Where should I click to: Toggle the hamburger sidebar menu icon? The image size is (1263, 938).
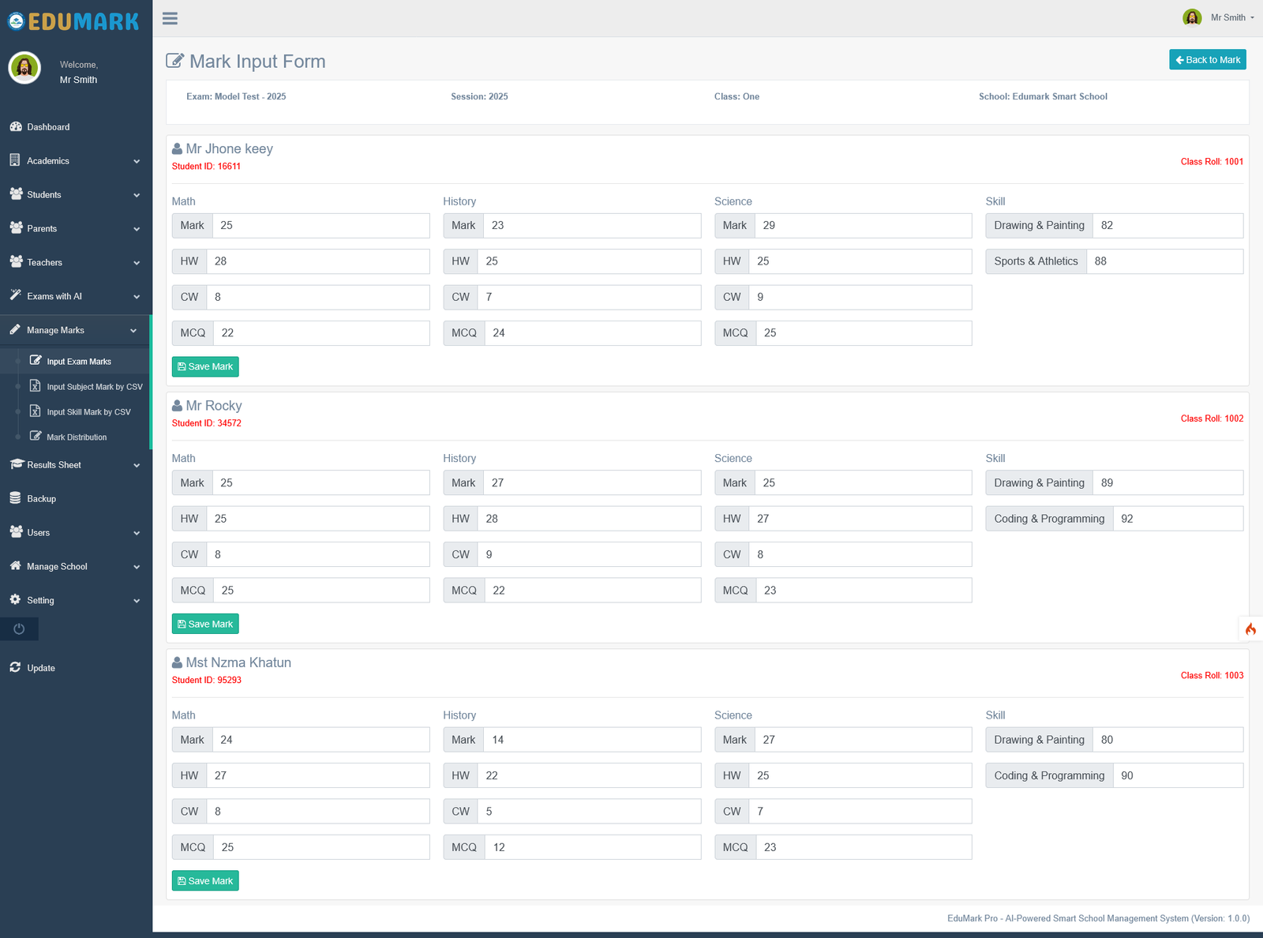170,18
